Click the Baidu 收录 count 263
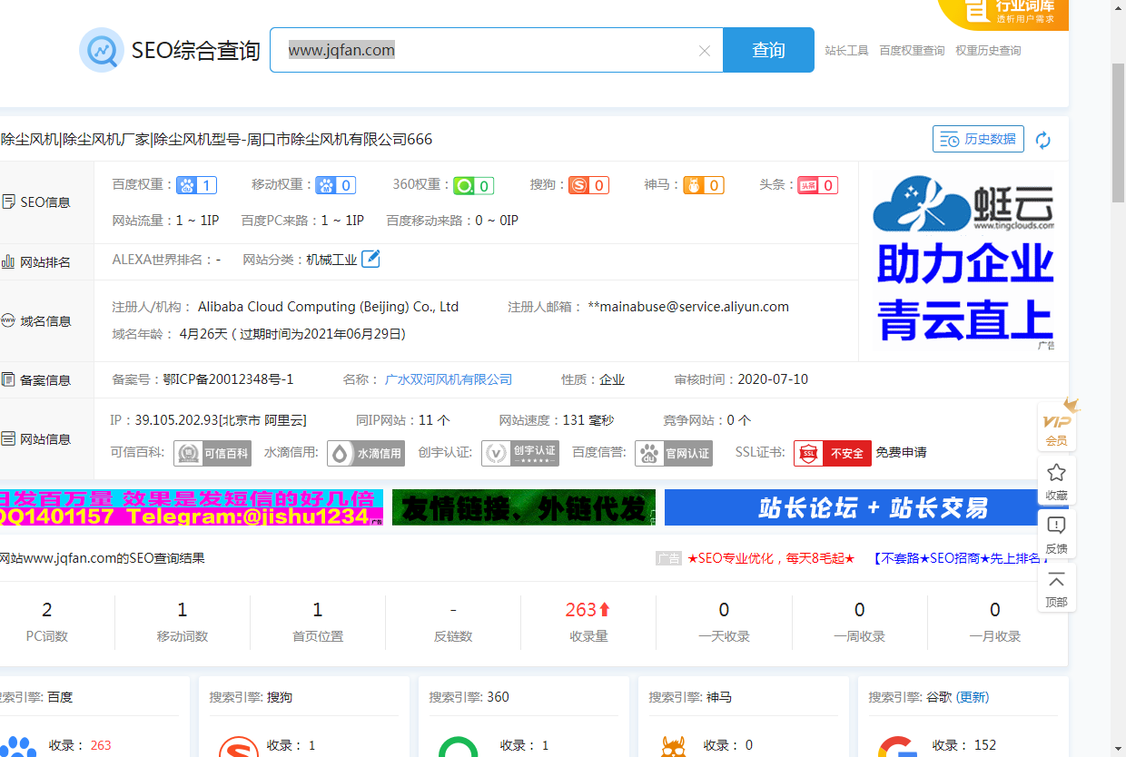The height and width of the screenshot is (757, 1126). coord(101,745)
